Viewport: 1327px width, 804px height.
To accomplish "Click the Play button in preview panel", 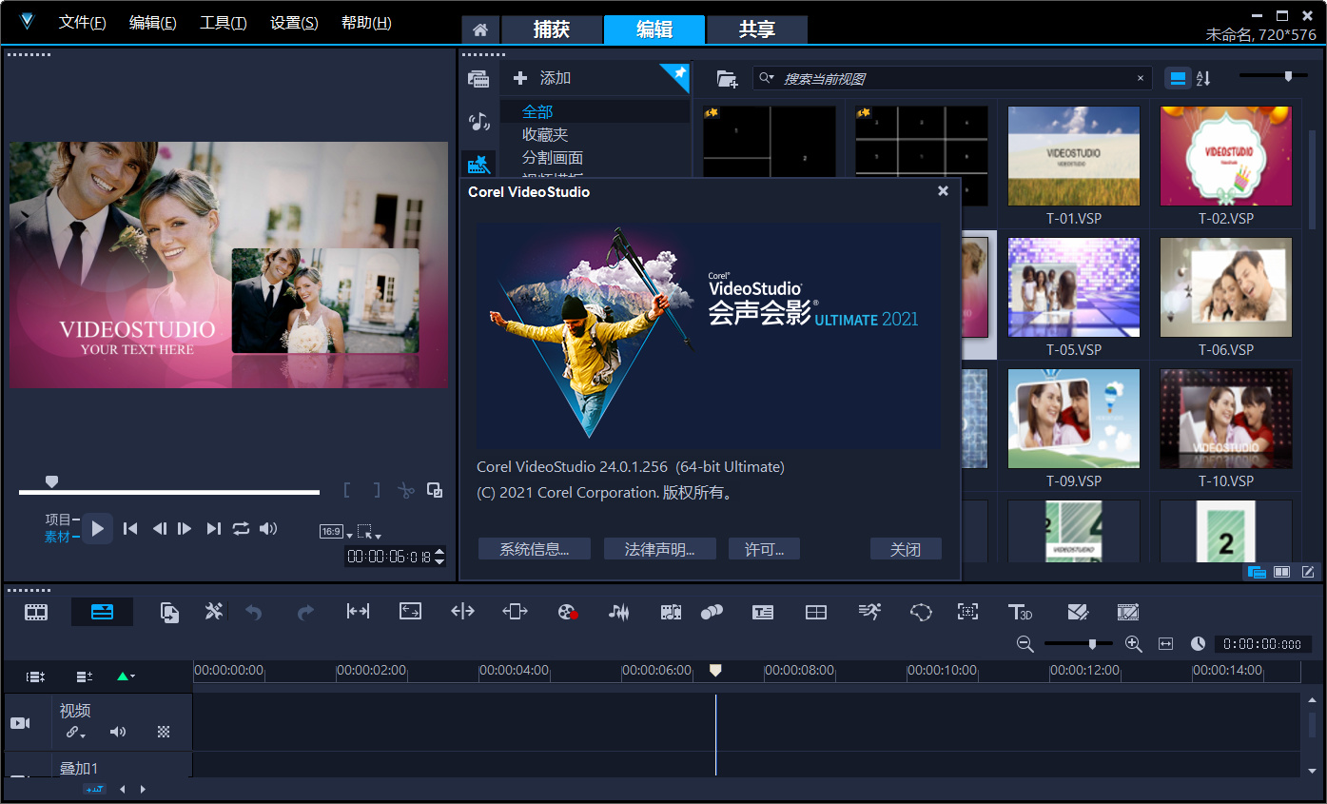I will pyautogui.click(x=97, y=528).
